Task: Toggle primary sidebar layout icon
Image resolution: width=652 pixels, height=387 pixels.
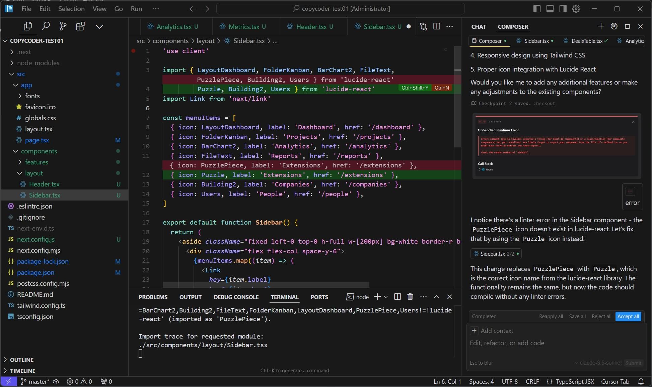Action: (x=537, y=9)
